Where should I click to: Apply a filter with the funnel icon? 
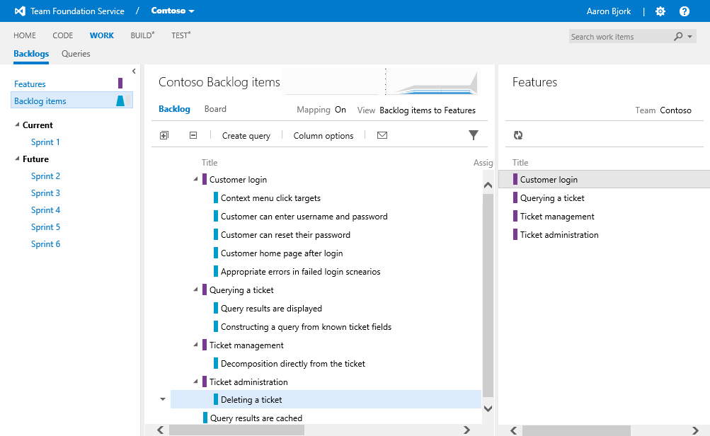tap(473, 134)
